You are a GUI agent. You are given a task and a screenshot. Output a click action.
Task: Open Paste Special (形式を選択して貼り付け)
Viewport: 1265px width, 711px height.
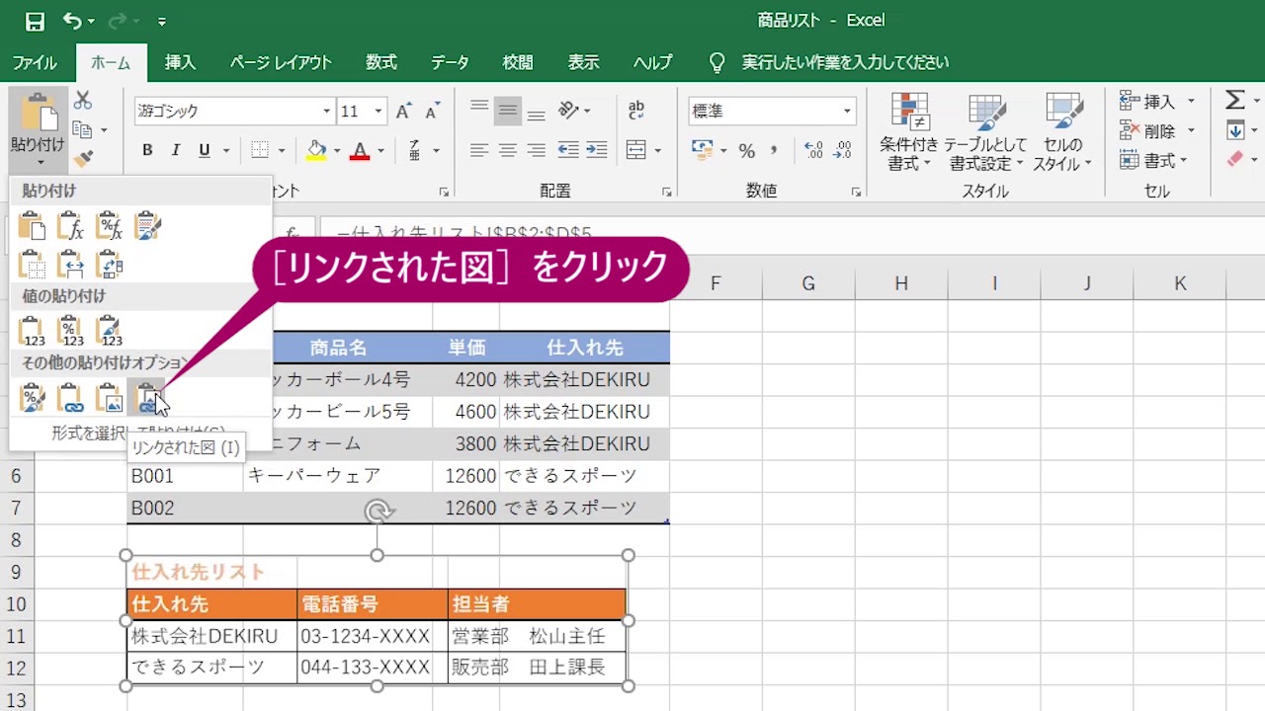coord(138,434)
